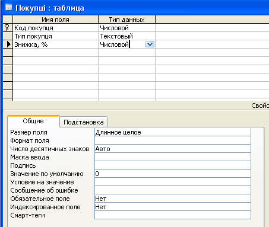The height and width of the screenshot is (227, 269).
Task: Click the Подпись property field
Action: [173, 165]
